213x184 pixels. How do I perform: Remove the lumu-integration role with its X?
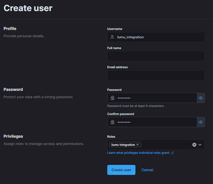(137, 145)
